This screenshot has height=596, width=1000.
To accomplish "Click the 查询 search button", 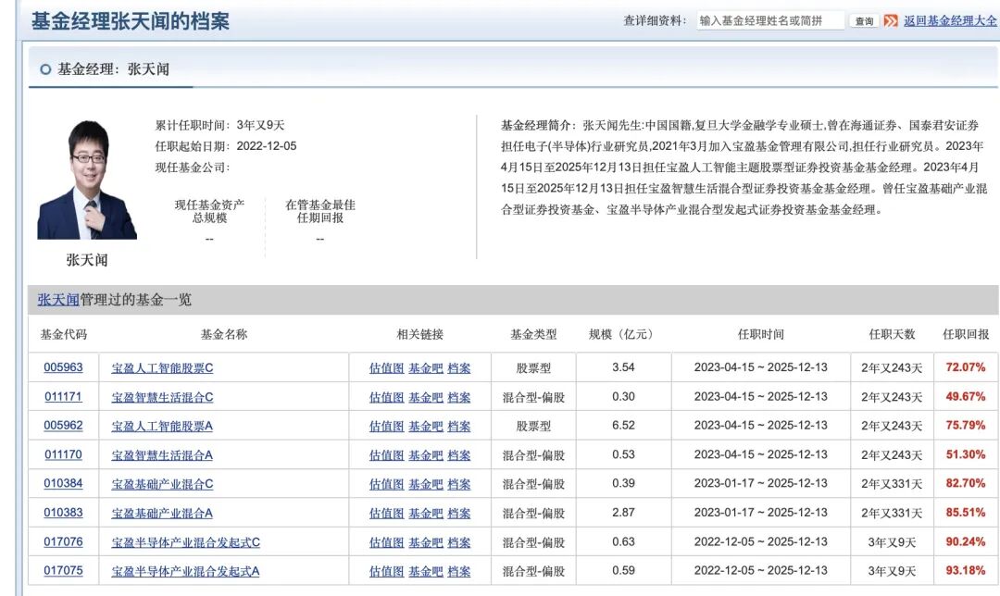I will [x=864, y=21].
